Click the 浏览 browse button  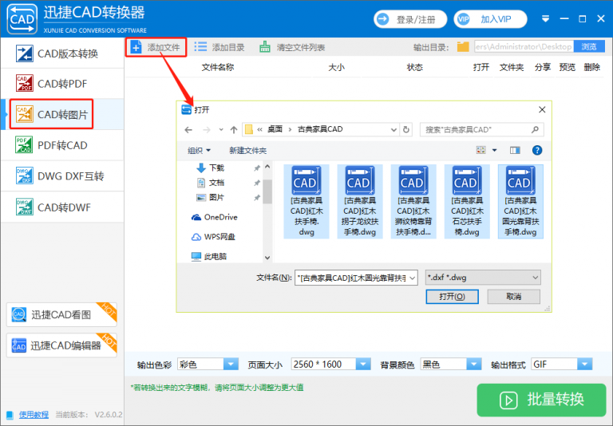(x=589, y=47)
